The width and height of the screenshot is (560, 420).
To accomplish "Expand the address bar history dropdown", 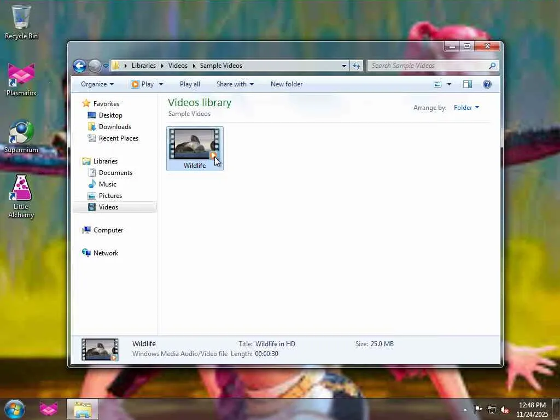I will tap(344, 66).
